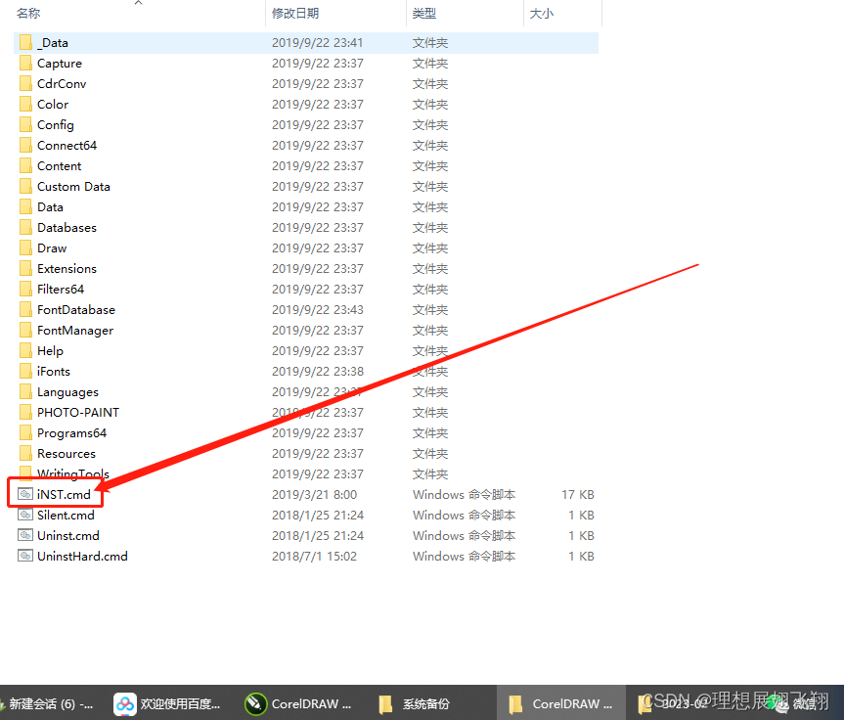Toggle sort direction arrow above 名称 column

tap(138, 3)
